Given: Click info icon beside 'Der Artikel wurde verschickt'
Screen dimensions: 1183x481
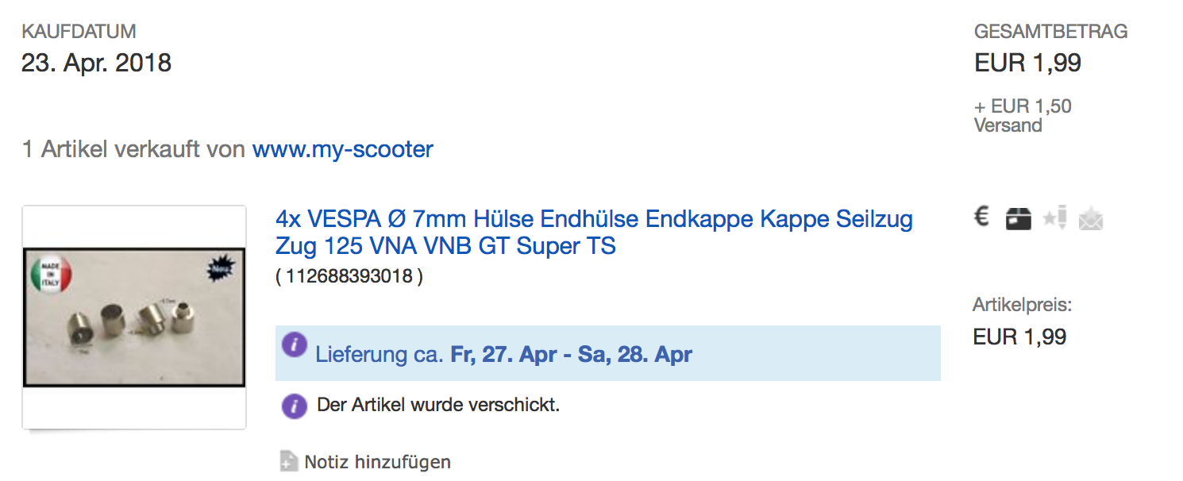Looking at the screenshot, I should pos(295,406).
